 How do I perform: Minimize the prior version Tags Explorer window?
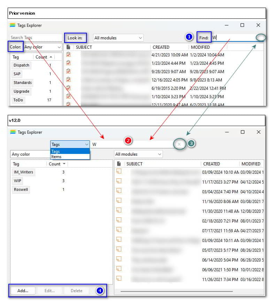[227, 25]
